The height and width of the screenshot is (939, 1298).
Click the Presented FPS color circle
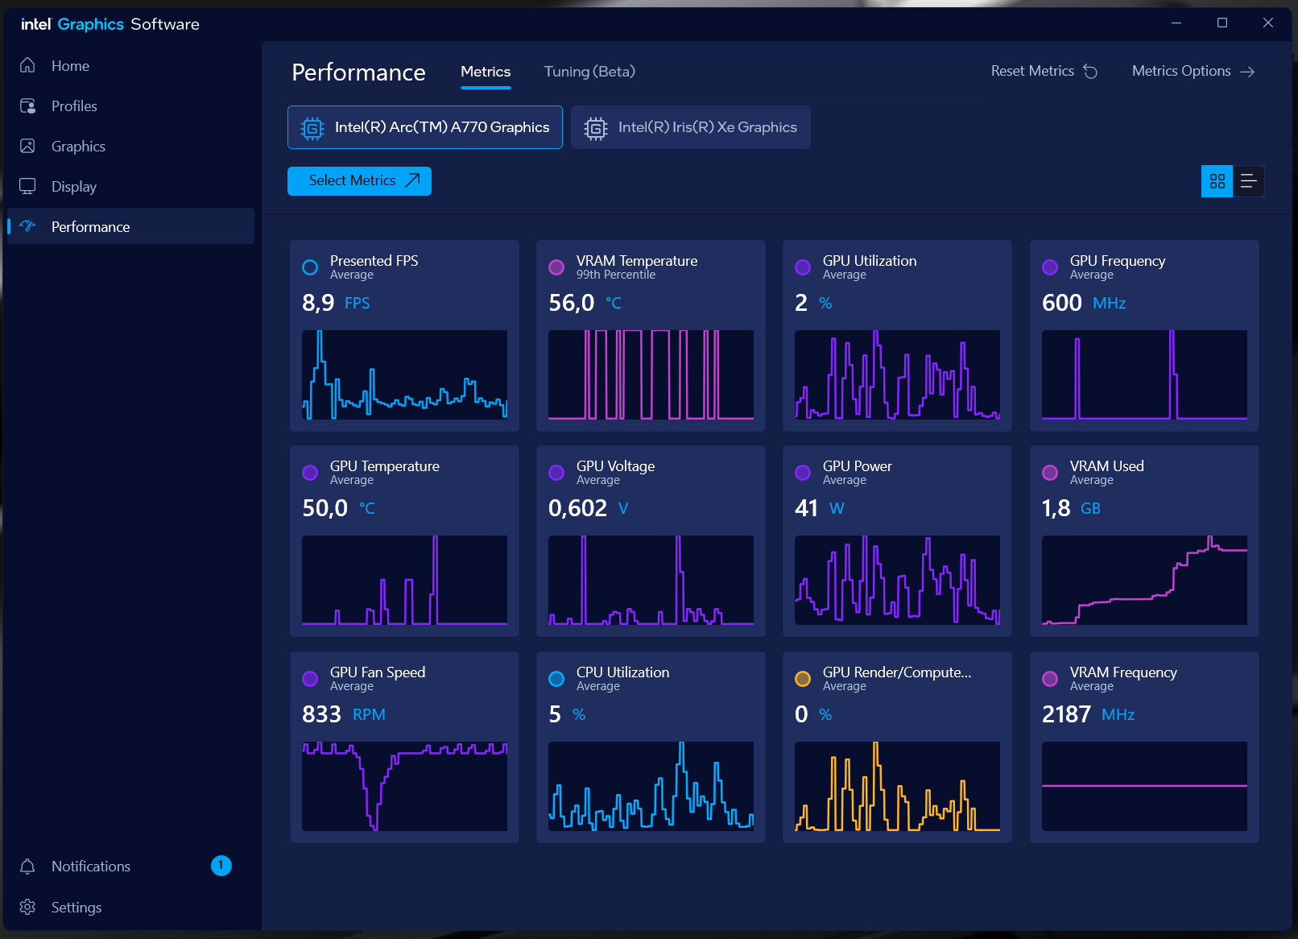coord(310,267)
